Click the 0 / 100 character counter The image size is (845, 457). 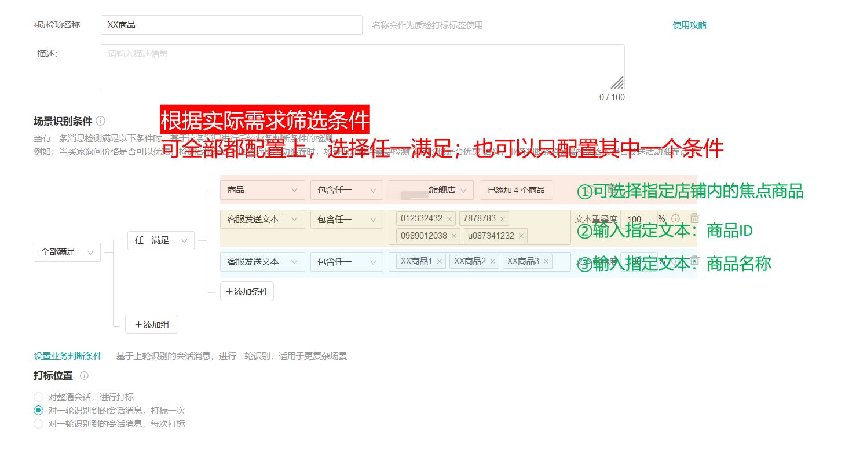pos(612,97)
